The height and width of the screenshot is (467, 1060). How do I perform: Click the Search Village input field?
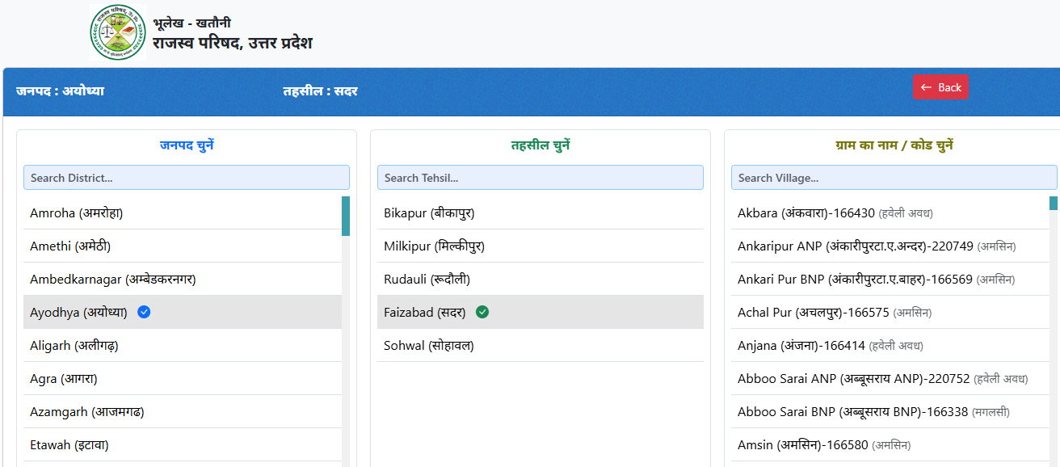(x=894, y=178)
